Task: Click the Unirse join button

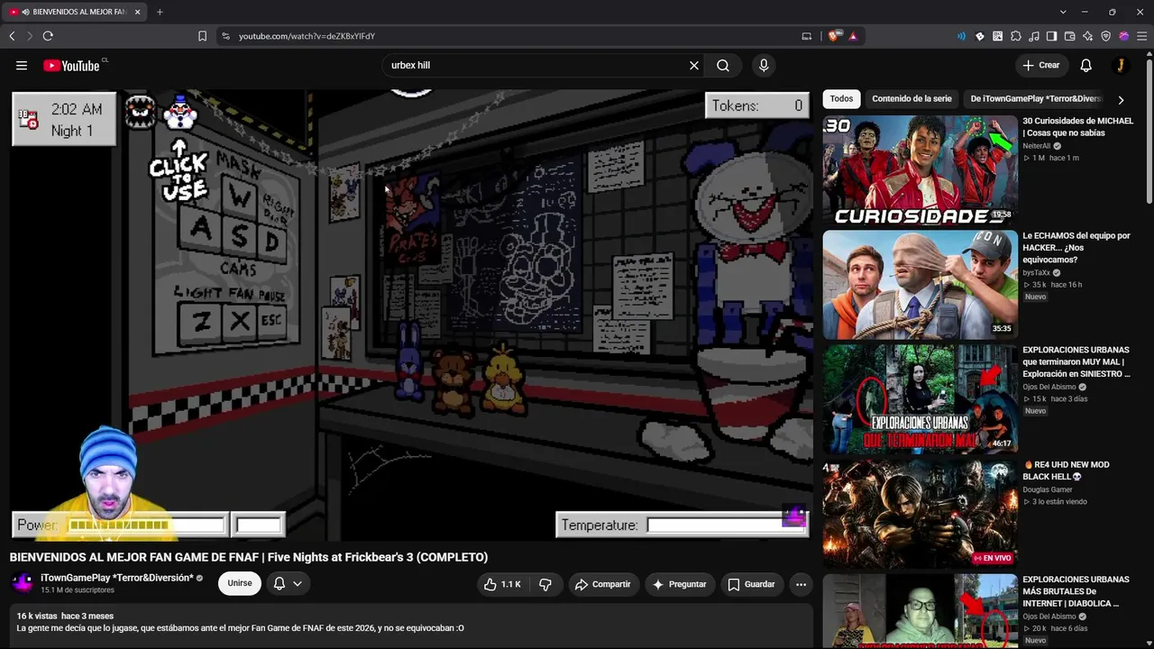Action: pos(240,583)
